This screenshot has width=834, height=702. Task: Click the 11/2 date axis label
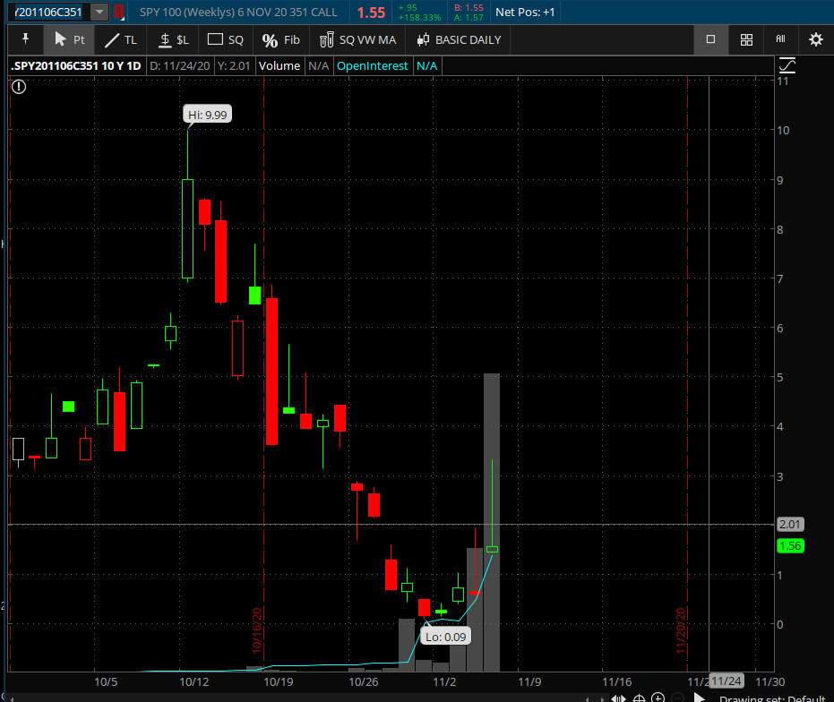tap(444, 681)
